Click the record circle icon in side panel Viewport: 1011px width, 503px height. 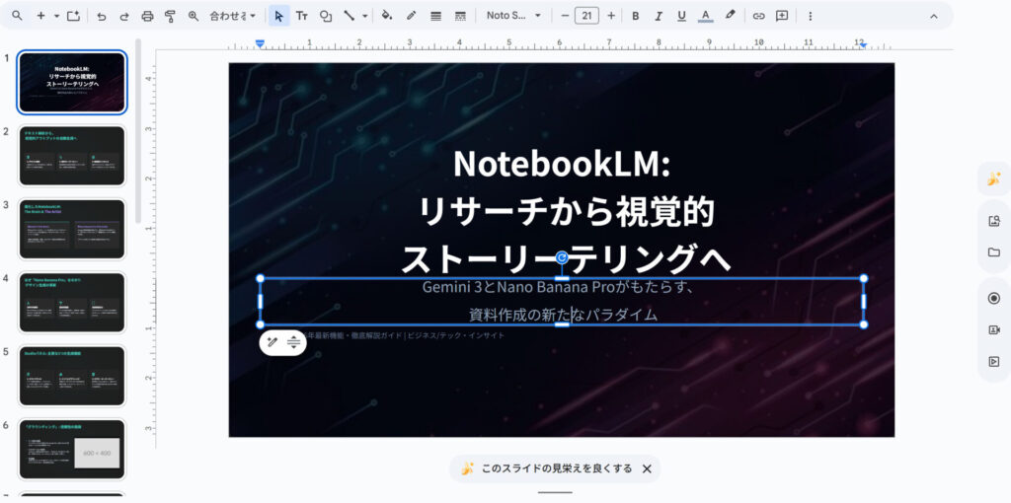[993, 298]
